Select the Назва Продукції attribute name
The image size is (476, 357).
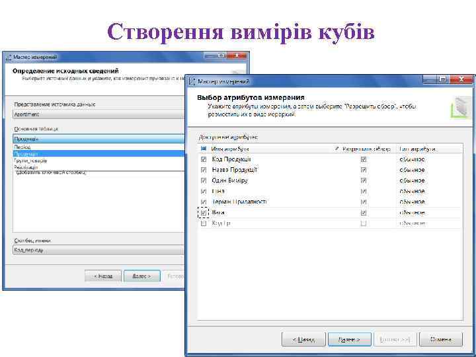click(x=235, y=170)
